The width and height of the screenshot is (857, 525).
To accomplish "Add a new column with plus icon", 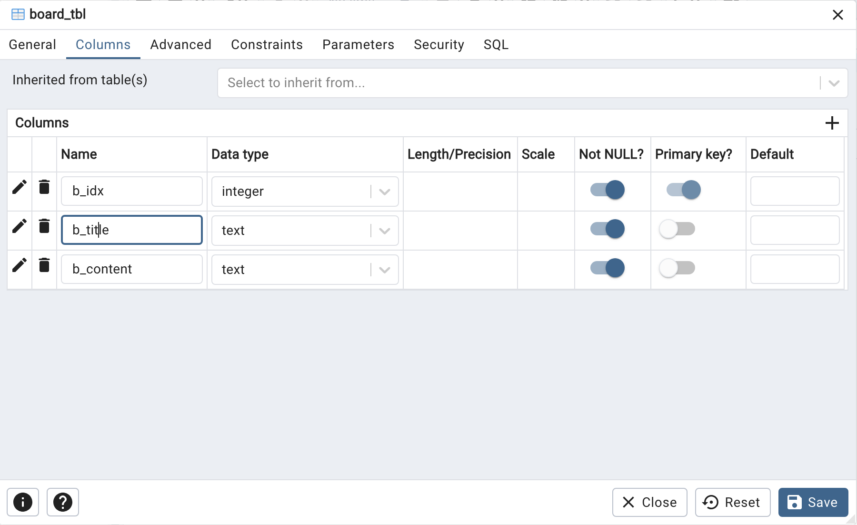I will 832,123.
